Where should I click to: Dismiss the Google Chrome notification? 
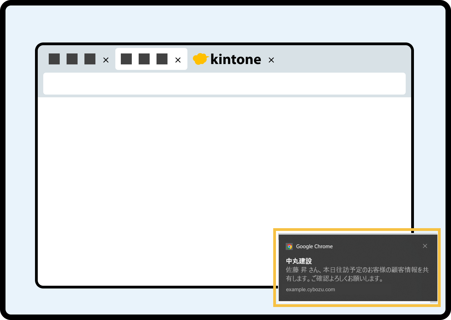[425, 246]
